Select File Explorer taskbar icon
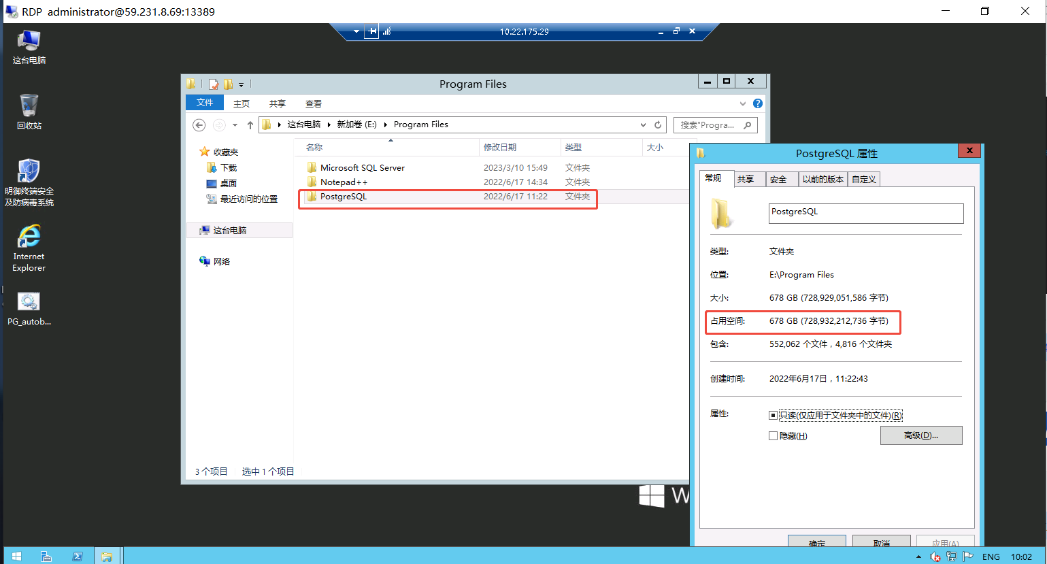Image resolution: width=1047 pixels, height=564 pixels. pyautogui.click(x=107, y=556)
